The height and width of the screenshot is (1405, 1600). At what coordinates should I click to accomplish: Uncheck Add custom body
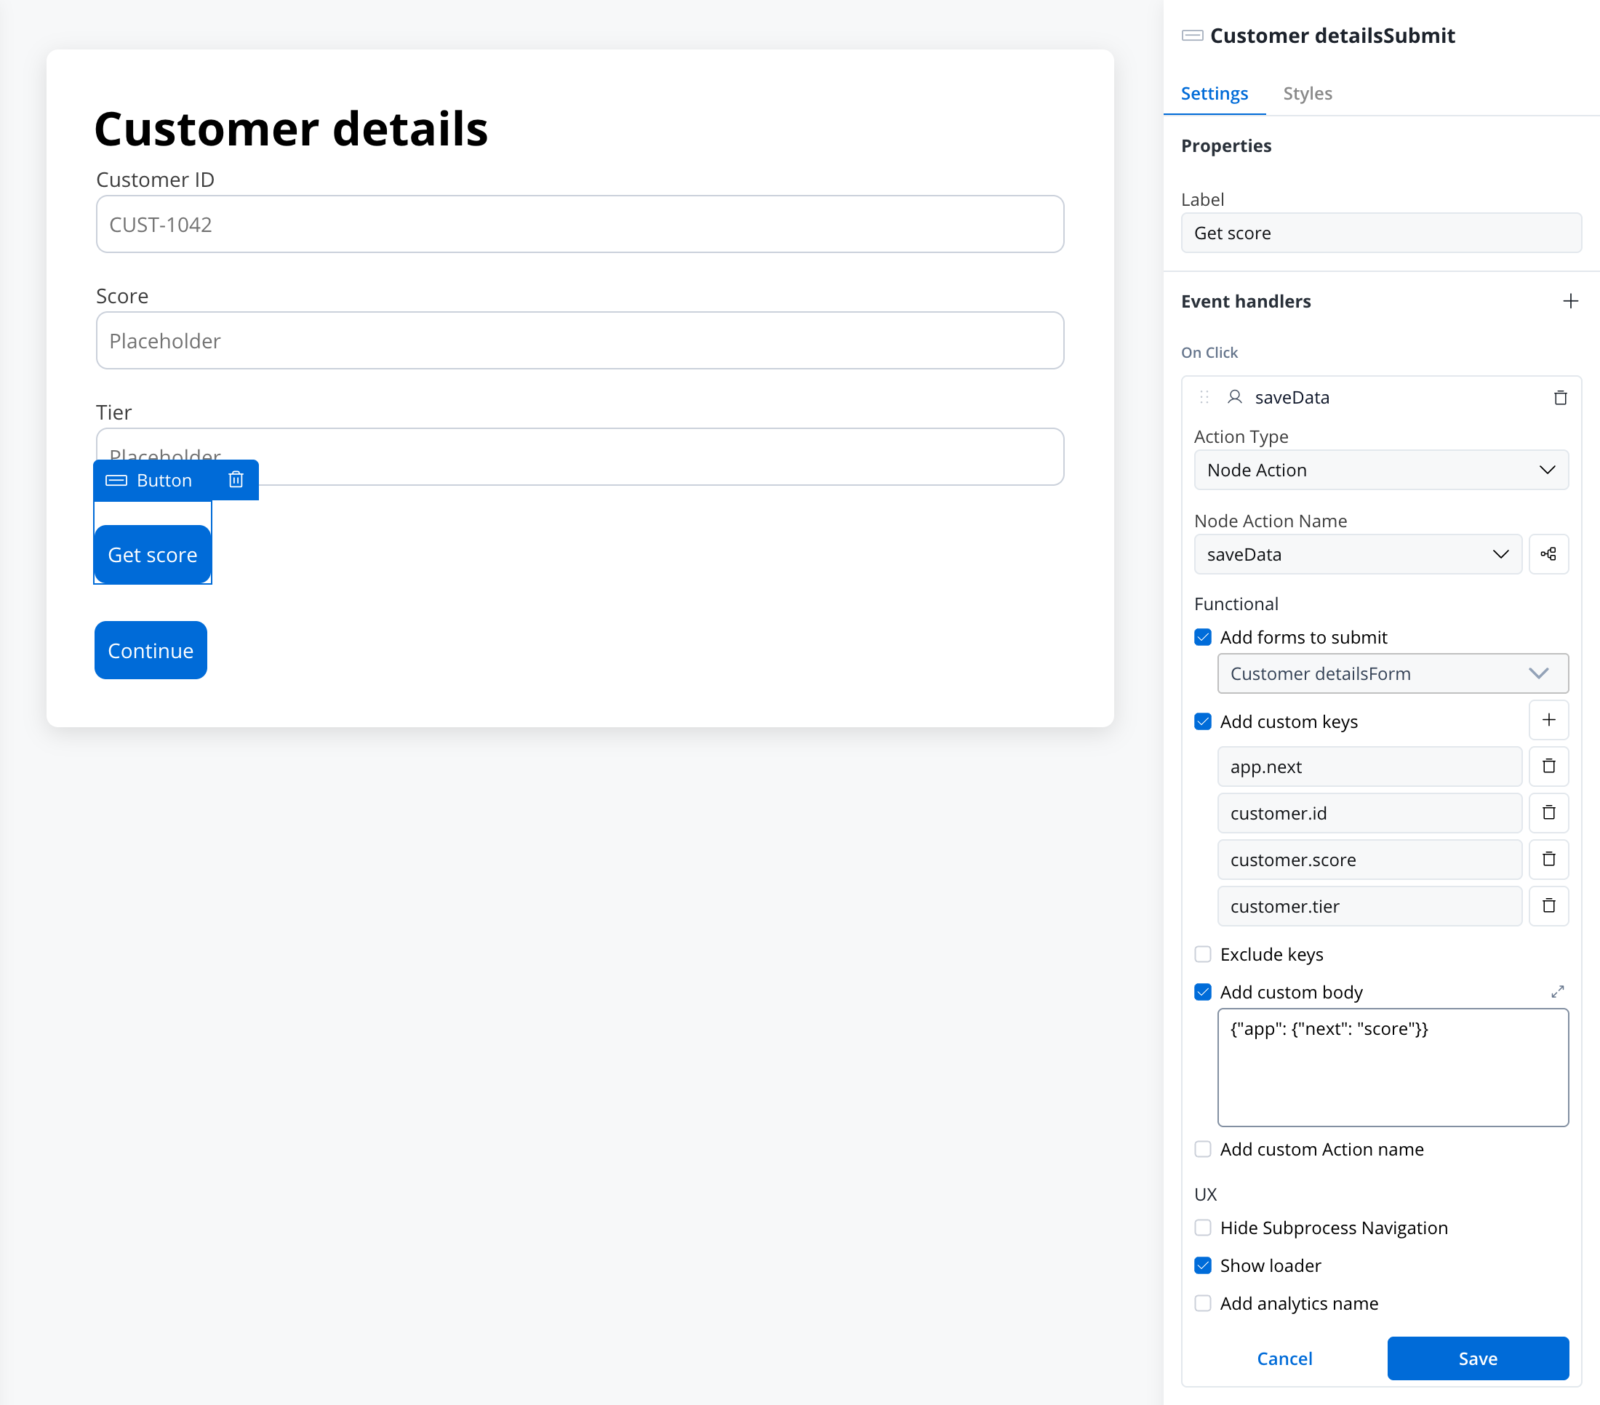coord(1202,993)
